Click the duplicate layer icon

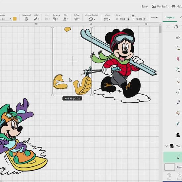pyautogui.click(x=176, y=26)
